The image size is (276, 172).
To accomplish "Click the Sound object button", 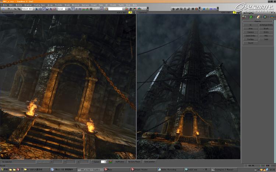I will point(251,43).
